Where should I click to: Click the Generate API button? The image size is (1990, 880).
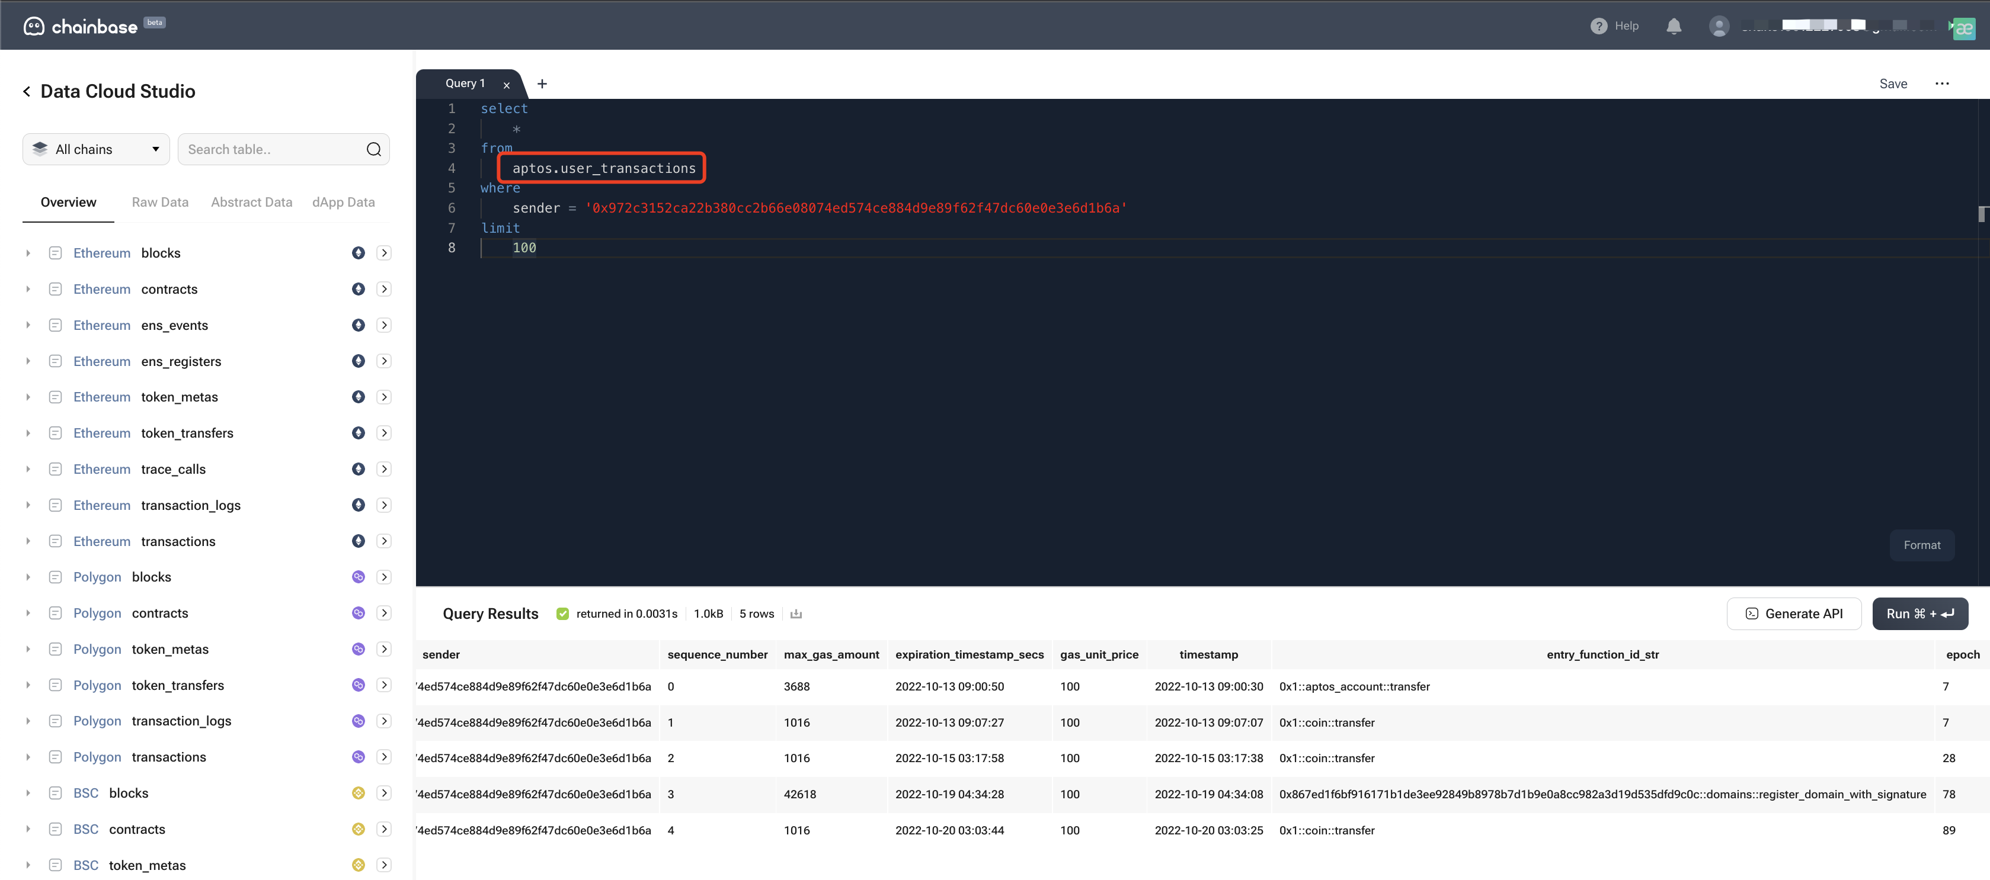point(1794,614)
